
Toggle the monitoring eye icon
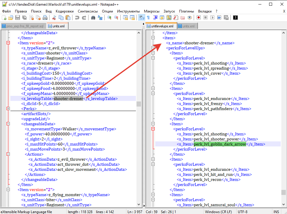tap(190, 18)
